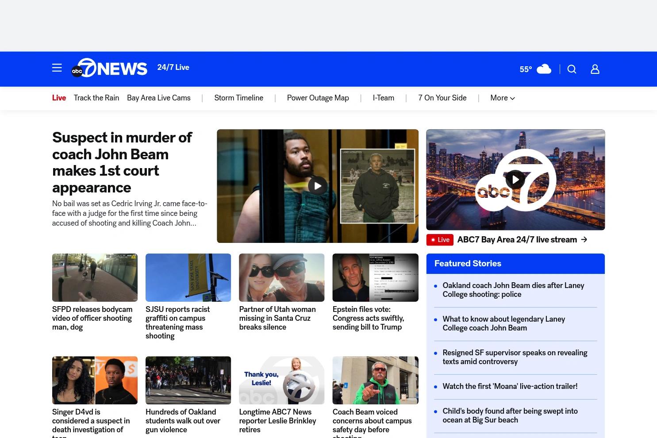This screenshot has width=657, height=438.
Task: Read SJSU racist graffiti story
Action: click(178, 323)
